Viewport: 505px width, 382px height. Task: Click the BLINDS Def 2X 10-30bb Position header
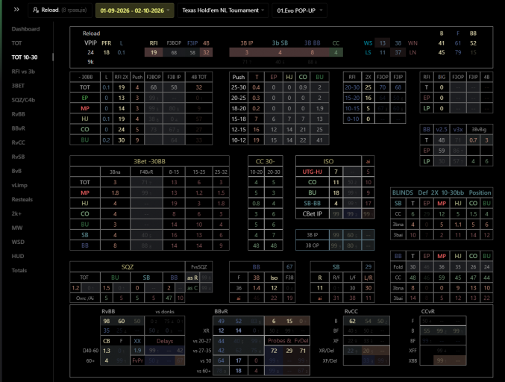pos(442,192)
